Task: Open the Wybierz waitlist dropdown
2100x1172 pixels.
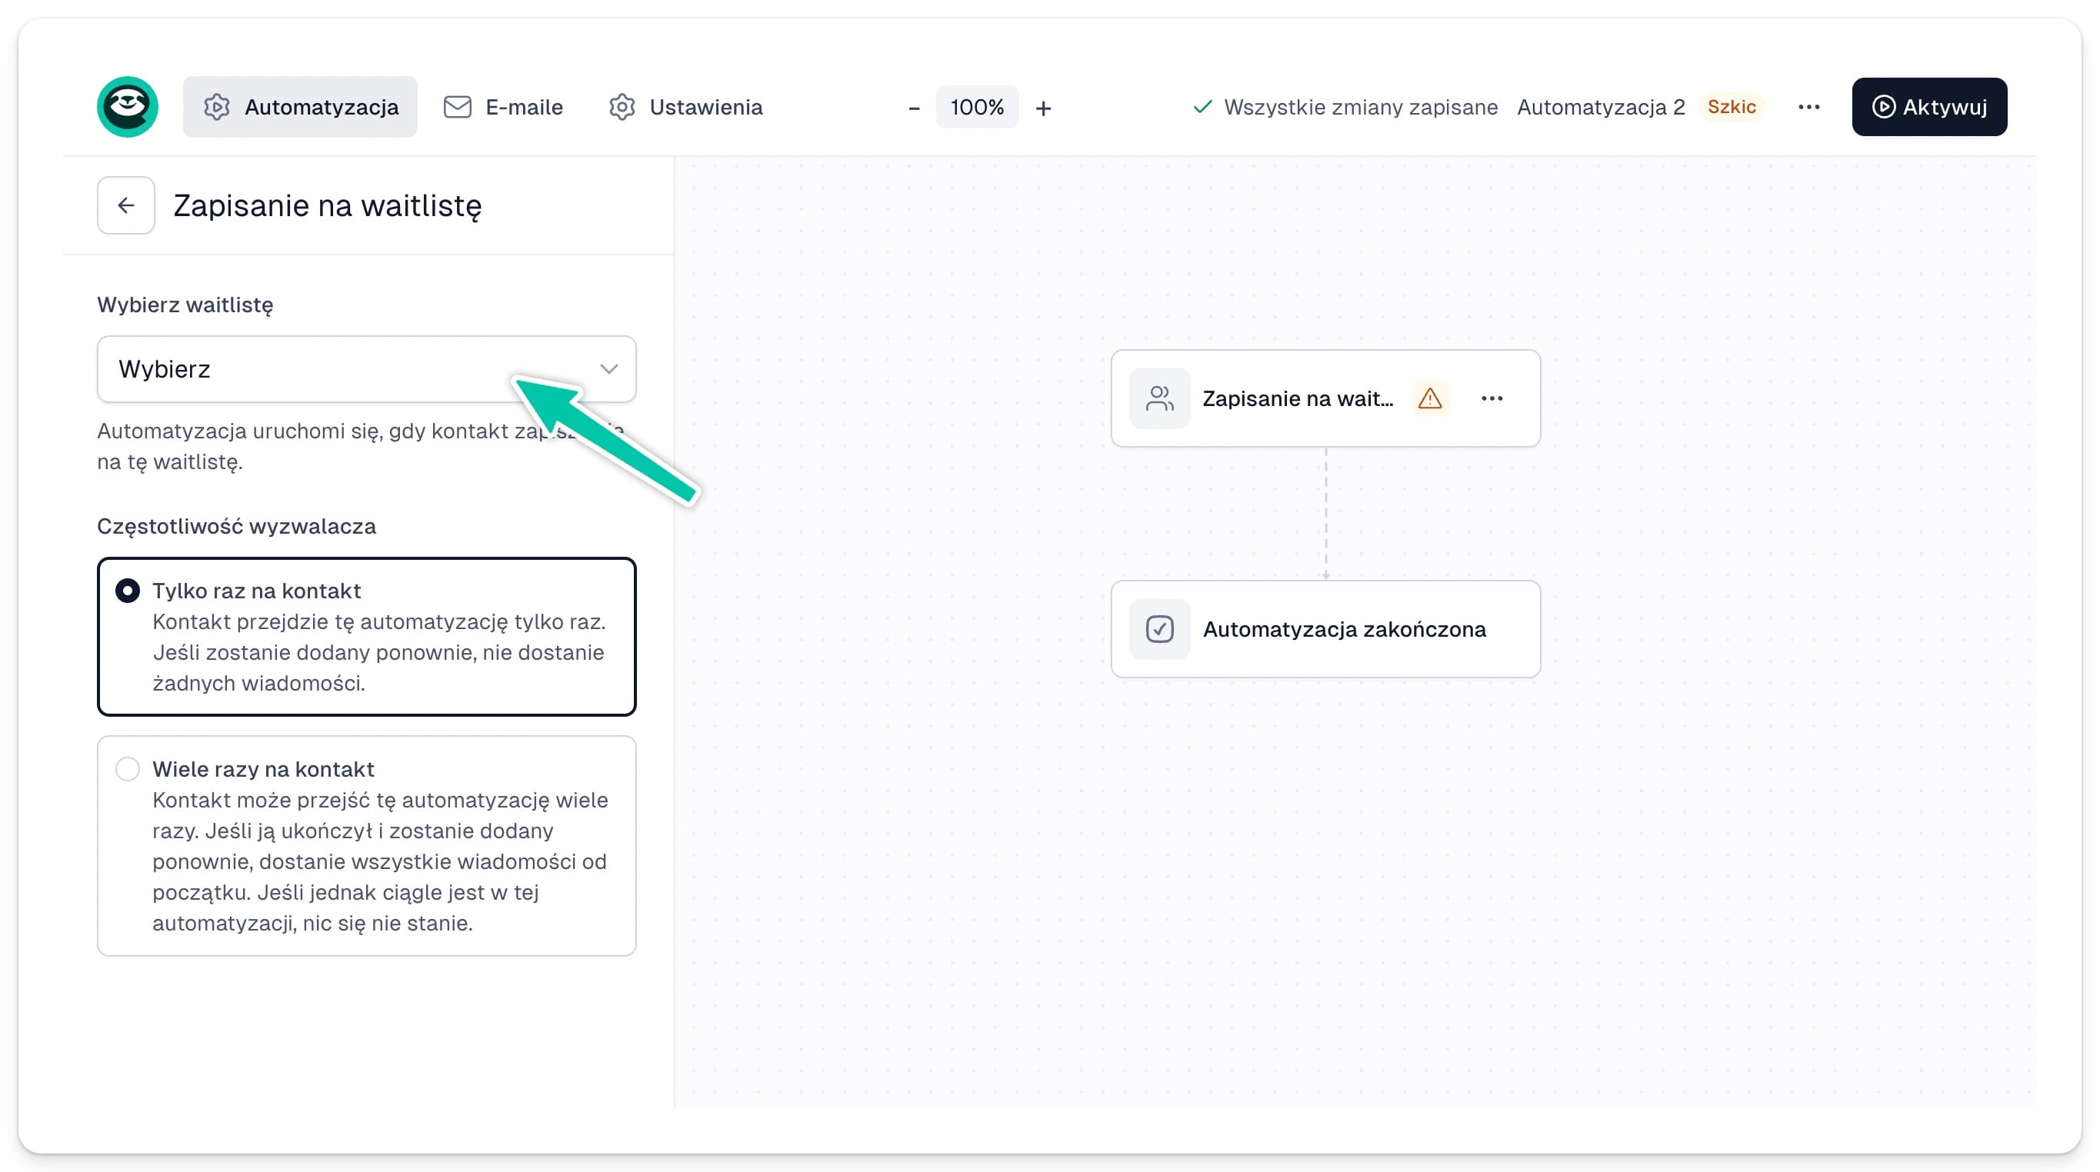Action: [x=366, y=368]
